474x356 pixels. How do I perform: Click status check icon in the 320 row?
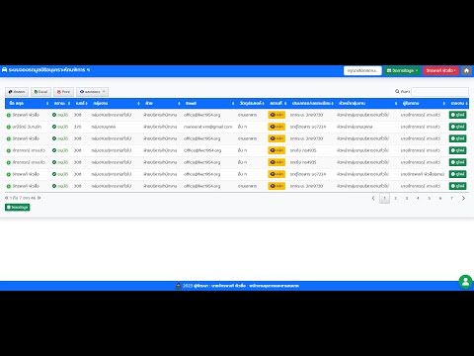[x=54, y=127]
